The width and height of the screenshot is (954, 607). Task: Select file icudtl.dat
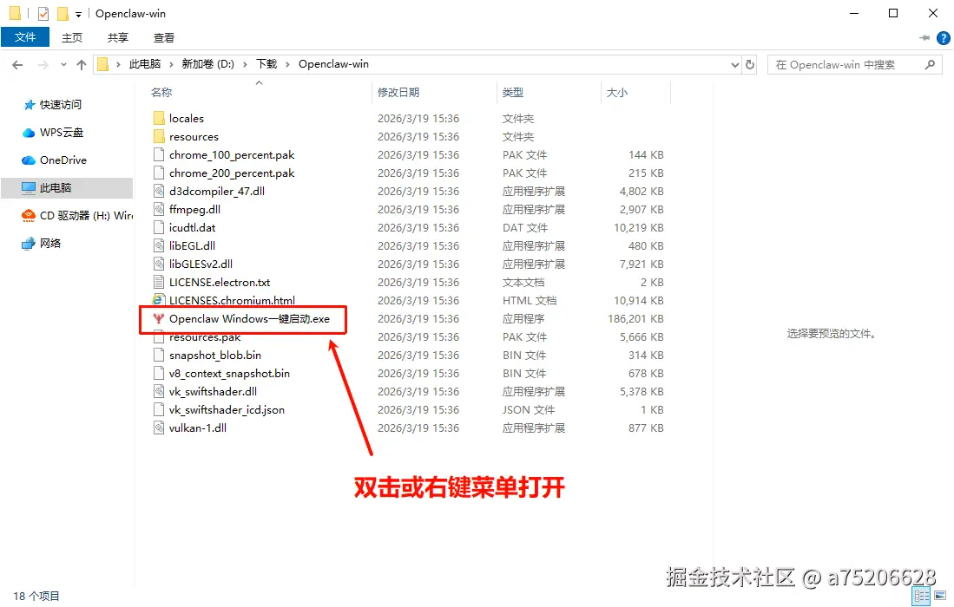[192, 228]
